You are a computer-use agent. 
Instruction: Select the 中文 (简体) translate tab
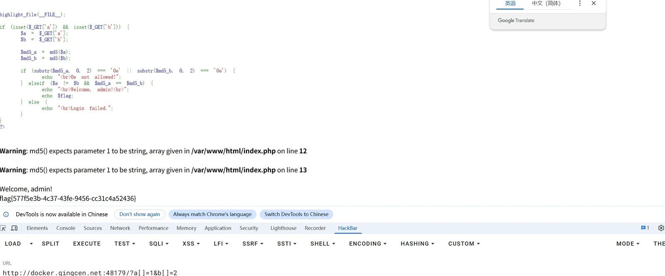[x=546, y=4]
